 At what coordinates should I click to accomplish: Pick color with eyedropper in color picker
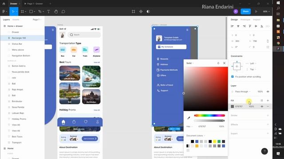point(189,118)
